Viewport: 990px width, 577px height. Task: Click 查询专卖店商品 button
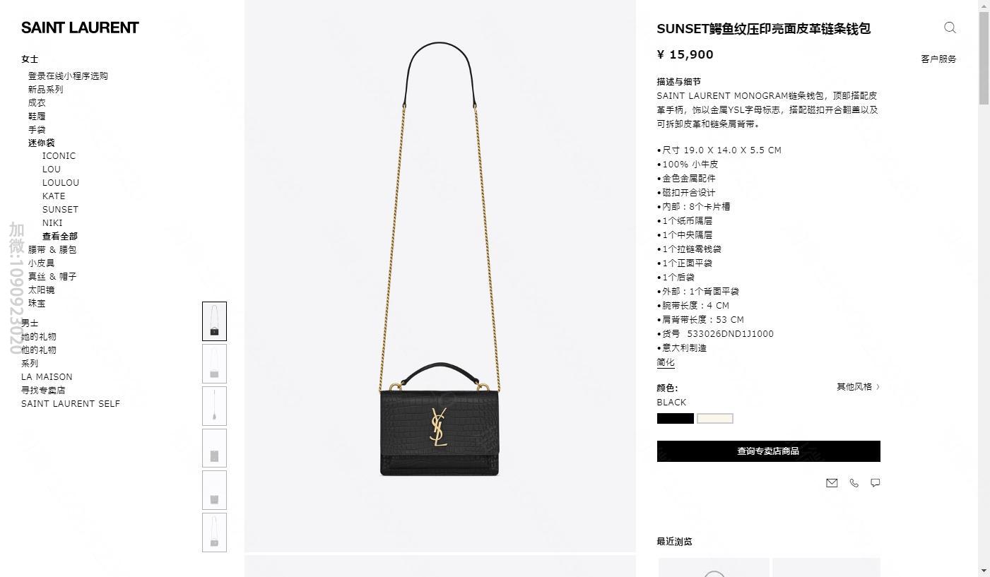click(x=768, y=451)
